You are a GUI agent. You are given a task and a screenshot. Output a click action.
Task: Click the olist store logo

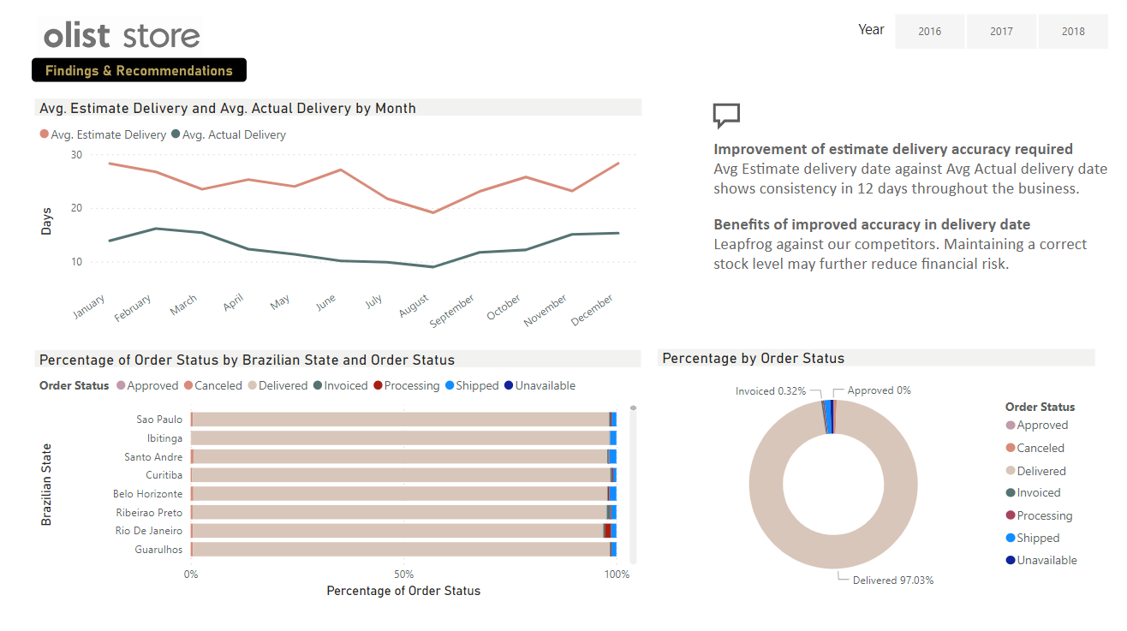(120, 35)
